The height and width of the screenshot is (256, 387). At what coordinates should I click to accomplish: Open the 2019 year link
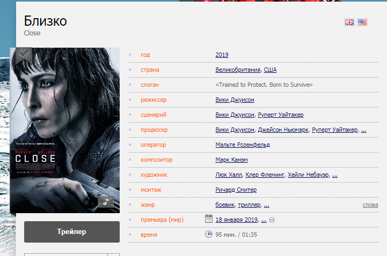click(x=222, y=55)
